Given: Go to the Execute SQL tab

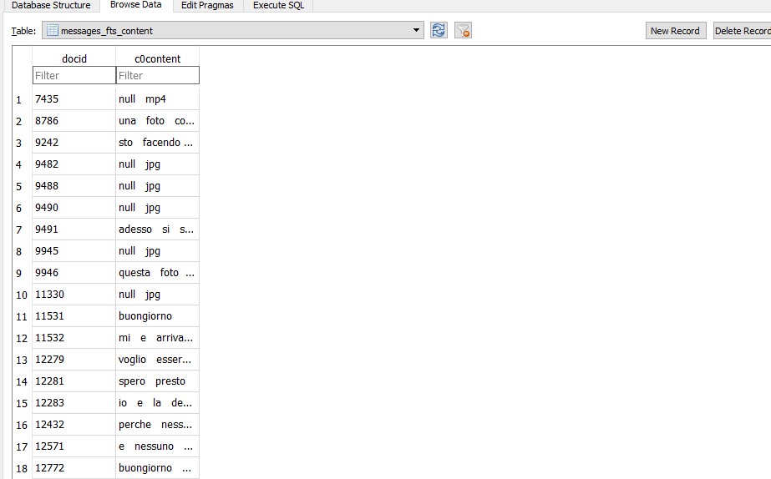Looking at the screenshot, I should pyautogui.click(x=278, y=5).
